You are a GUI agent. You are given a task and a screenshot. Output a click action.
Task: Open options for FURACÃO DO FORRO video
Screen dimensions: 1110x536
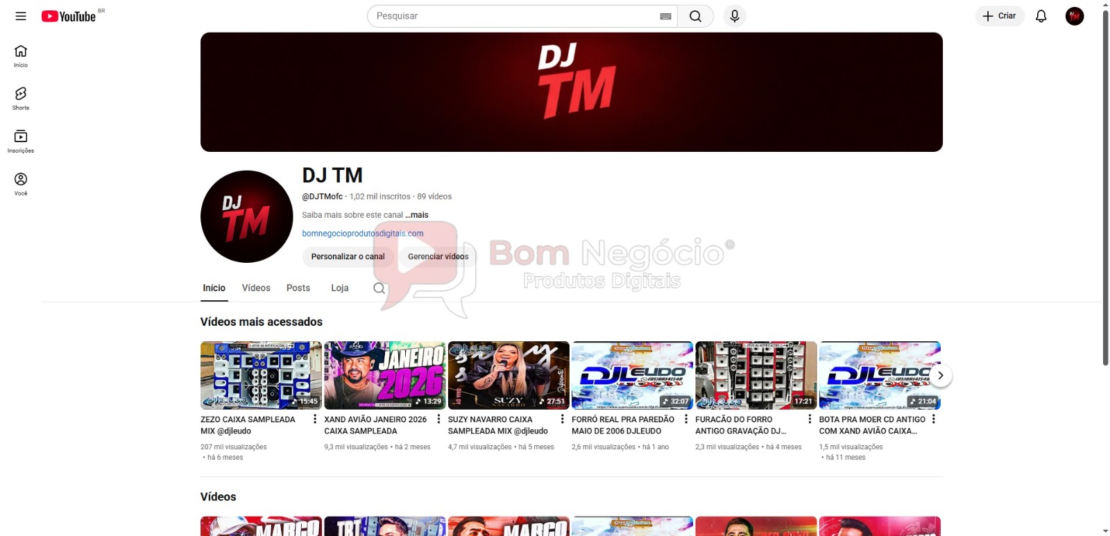coord(810,419)
